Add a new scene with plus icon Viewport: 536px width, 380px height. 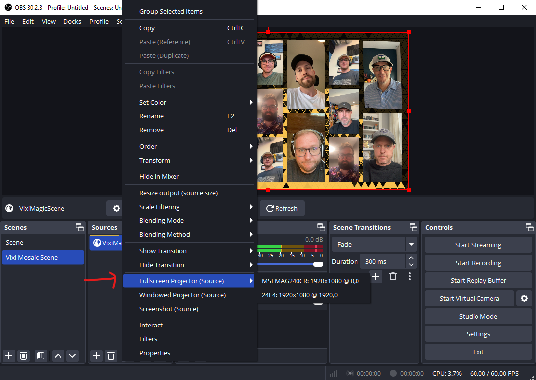coord(9,356)
